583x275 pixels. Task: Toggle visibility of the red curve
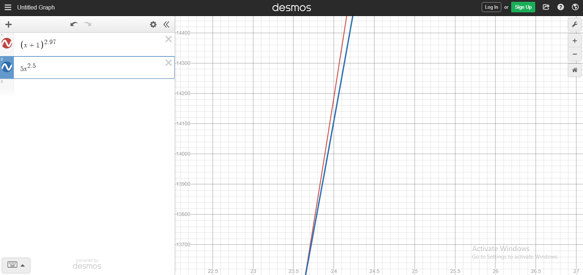7,43
